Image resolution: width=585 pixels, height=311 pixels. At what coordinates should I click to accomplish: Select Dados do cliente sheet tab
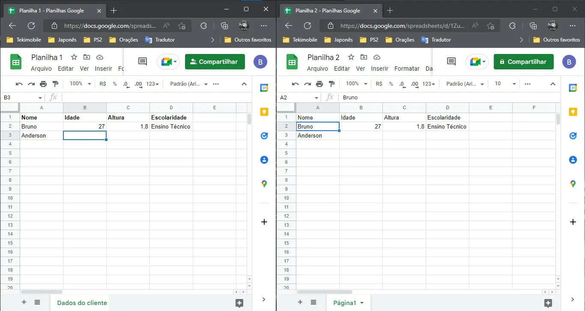pyautogui.click(x=82, y=303)
